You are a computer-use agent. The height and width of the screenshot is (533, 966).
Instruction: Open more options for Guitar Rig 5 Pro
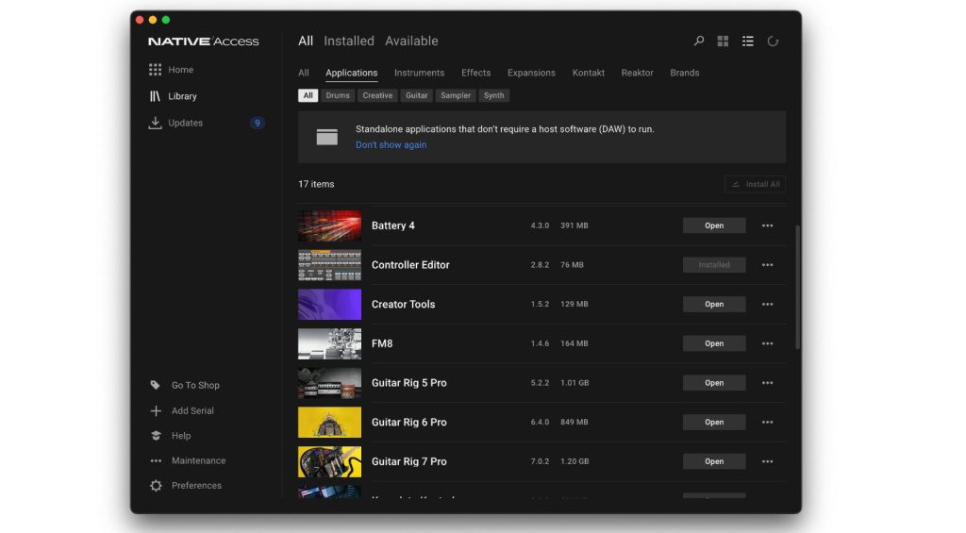coord(767,383)
